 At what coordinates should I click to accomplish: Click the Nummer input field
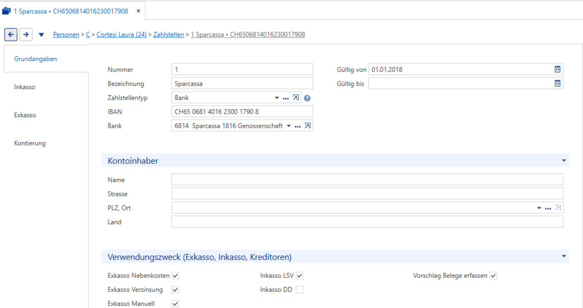(242, 69)
